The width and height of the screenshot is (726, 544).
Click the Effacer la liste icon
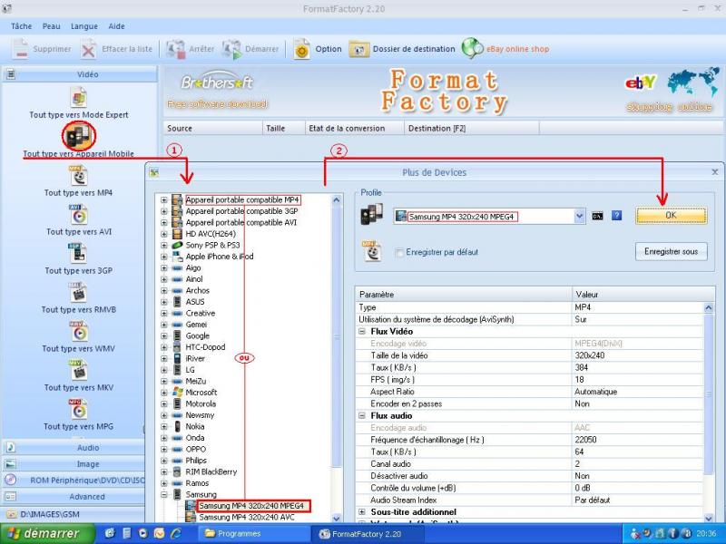point(88,49)
